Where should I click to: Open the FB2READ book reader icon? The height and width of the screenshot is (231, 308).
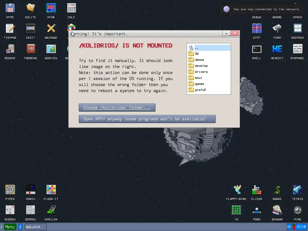[30, 49]
